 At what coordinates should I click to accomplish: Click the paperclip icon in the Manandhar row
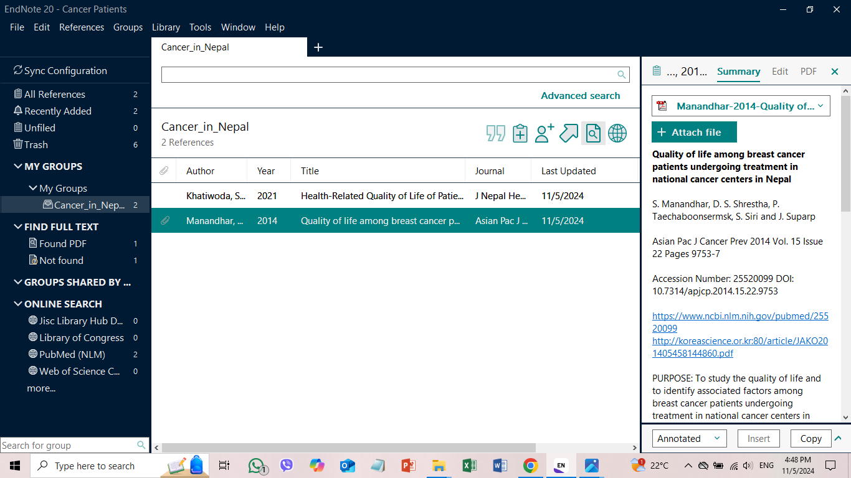[x=164, y=220]
